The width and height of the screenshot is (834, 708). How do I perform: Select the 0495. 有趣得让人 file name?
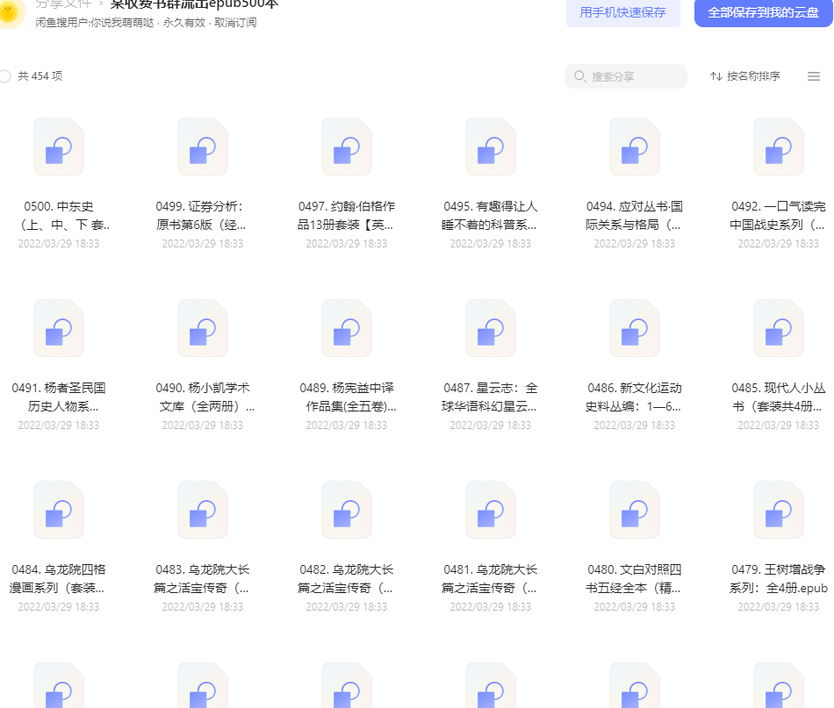[491, 216]
